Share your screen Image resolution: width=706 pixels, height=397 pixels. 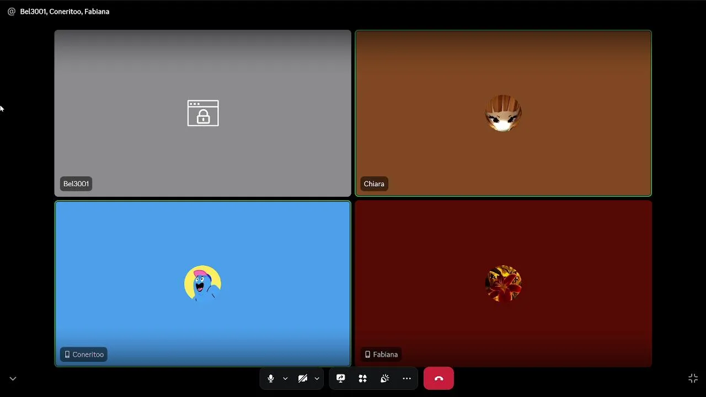(341, 379)
